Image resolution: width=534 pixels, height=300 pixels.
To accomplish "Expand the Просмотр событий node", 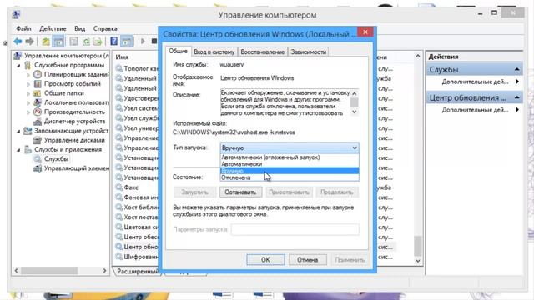I will coord(28,84).
